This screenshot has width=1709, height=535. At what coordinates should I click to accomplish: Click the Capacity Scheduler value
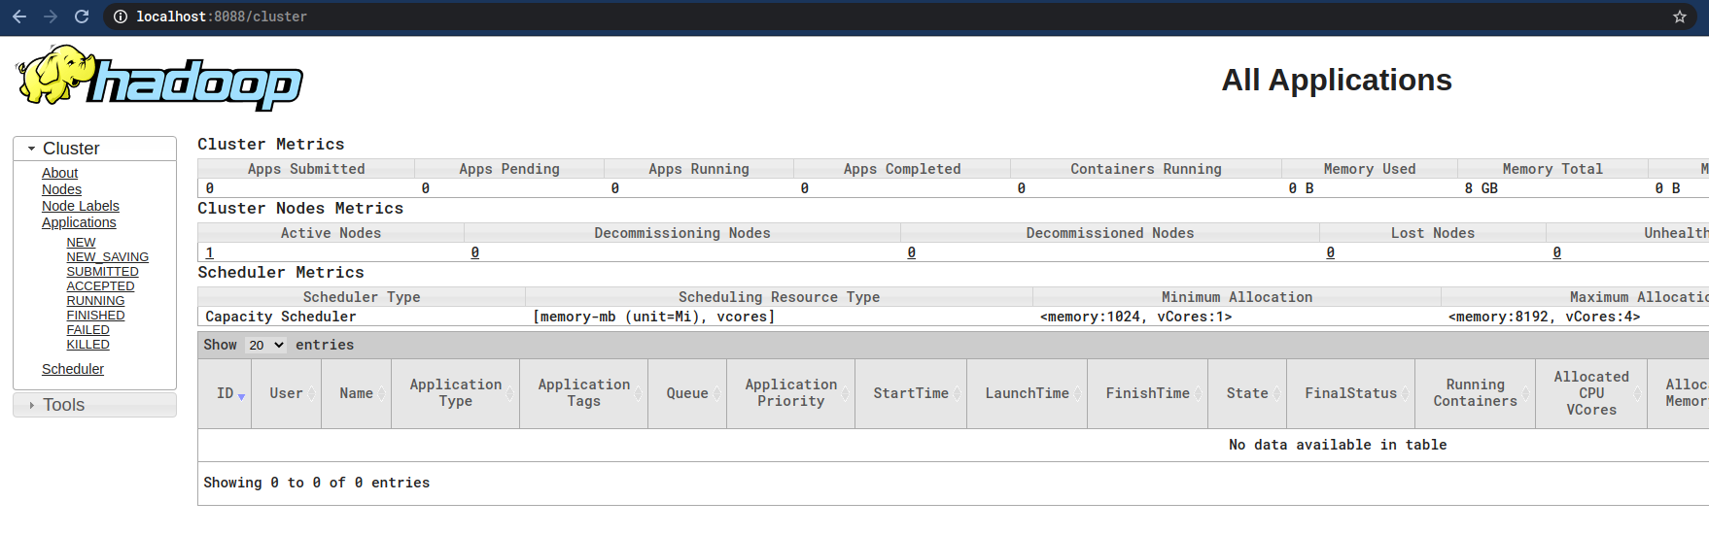pos(281,317)
